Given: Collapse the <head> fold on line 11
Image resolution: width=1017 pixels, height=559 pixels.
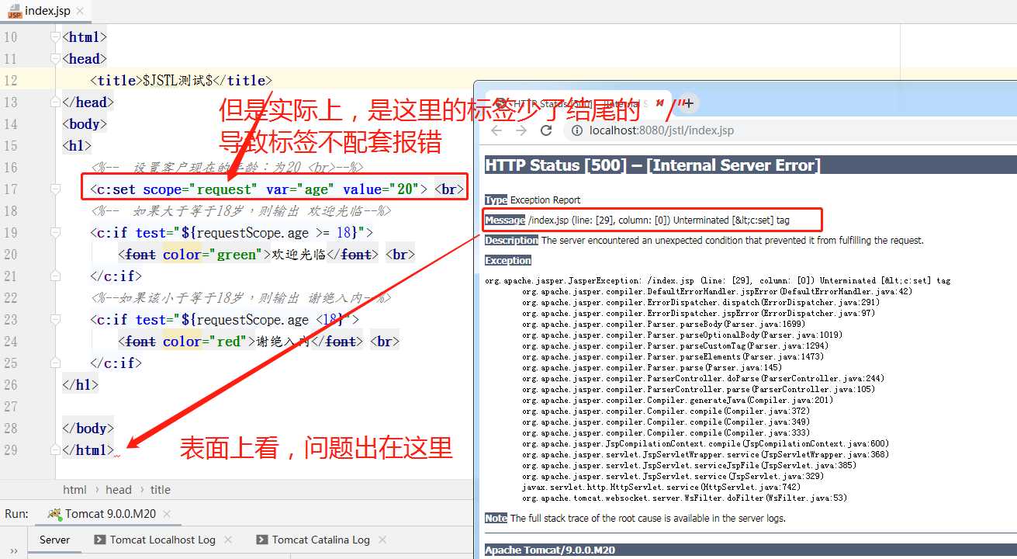Looking at the screenshot, I should click(x=54, y=59).
